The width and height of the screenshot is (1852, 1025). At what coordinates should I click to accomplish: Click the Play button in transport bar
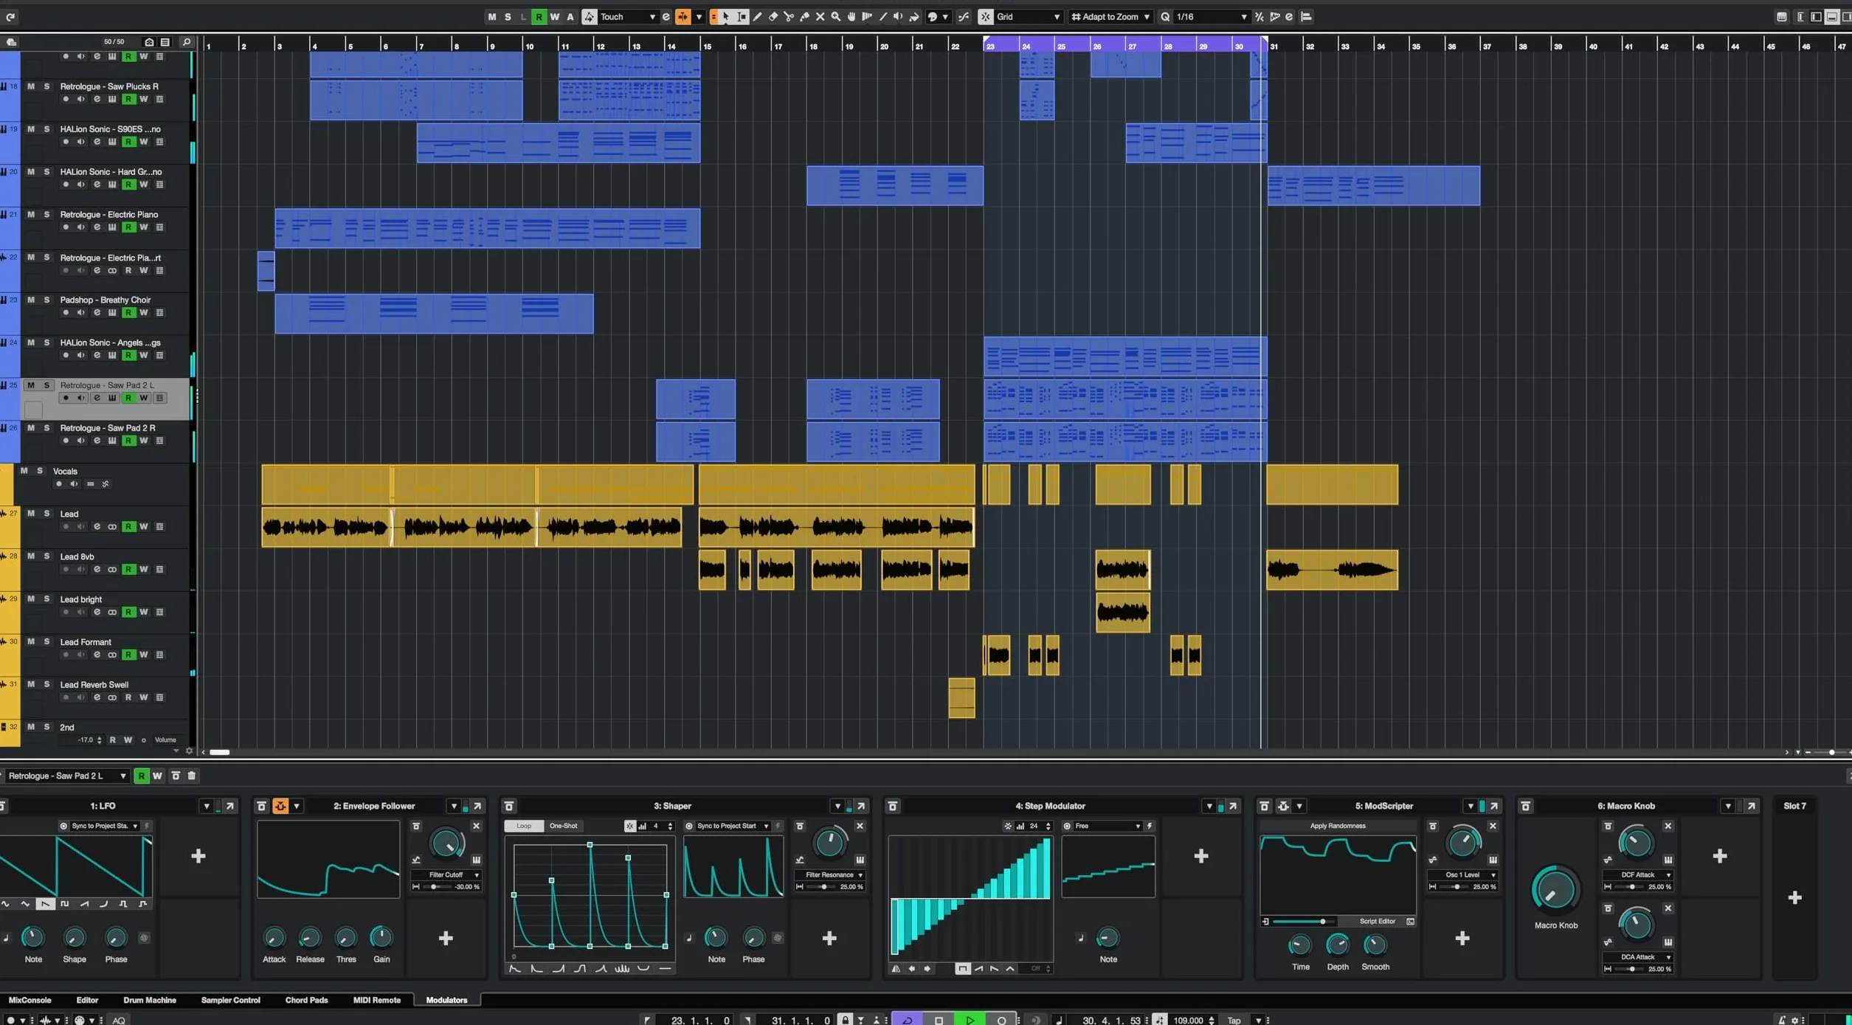pos(970,1020)
